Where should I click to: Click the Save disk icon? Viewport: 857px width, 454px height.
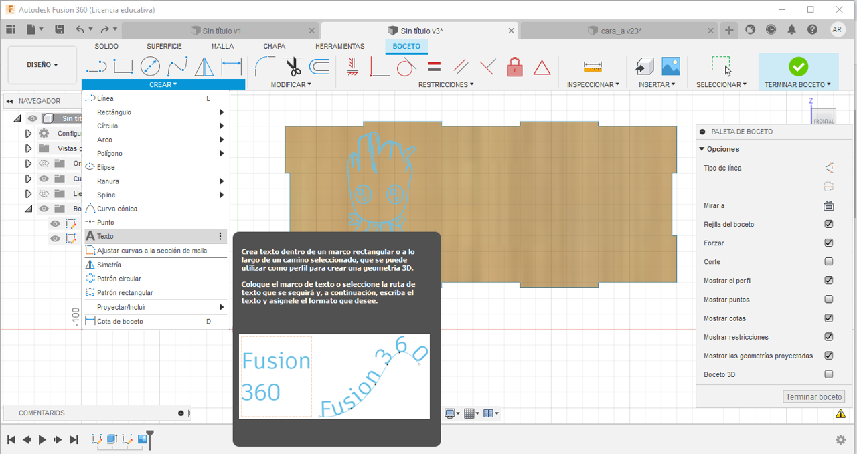60,29
